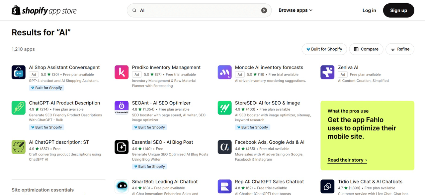
Task: Select the Monocle AI inventory forecasts icon
Action: click(x=224, y=72)
